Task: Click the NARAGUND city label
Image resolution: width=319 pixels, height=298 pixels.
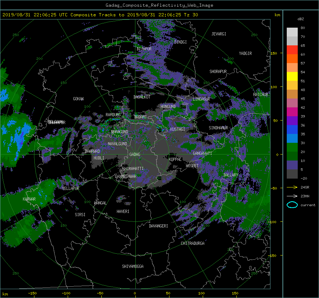Action: click(120, 132)
